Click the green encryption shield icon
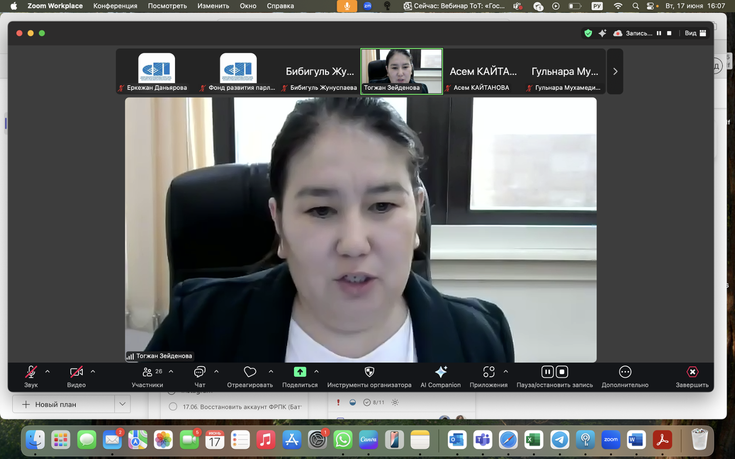735x459 pixels. 588,33
